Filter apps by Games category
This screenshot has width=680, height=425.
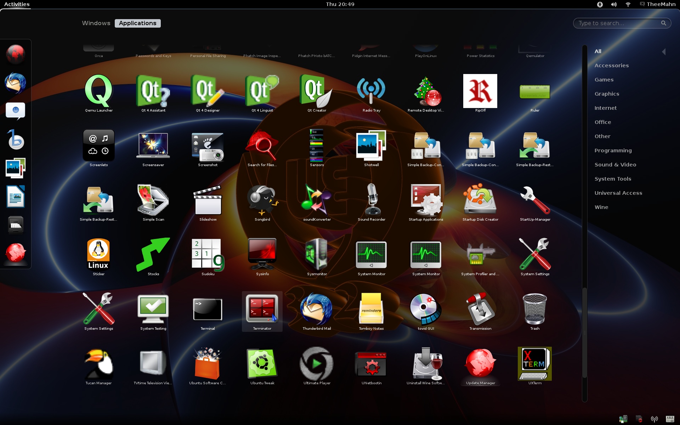[604, 80]
